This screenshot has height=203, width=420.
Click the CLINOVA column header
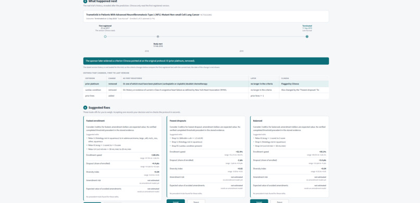point(284,78)
